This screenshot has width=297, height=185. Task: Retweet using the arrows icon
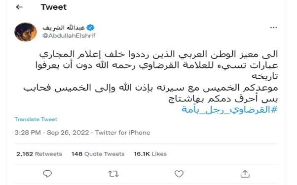coord(113,174)
